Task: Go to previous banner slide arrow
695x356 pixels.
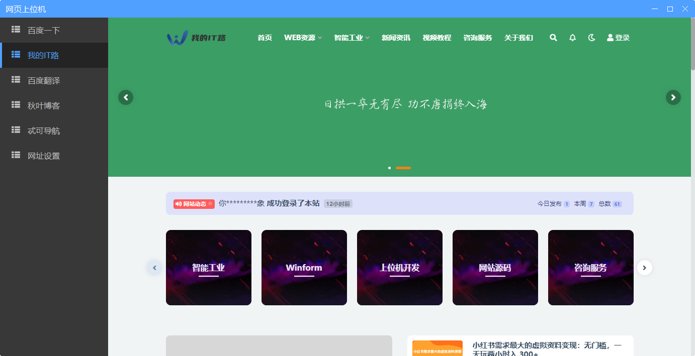Action: pyautogui.click(x=126, y=97)
